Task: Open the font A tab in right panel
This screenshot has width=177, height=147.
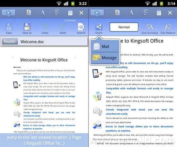Action: tap(131, 13)
